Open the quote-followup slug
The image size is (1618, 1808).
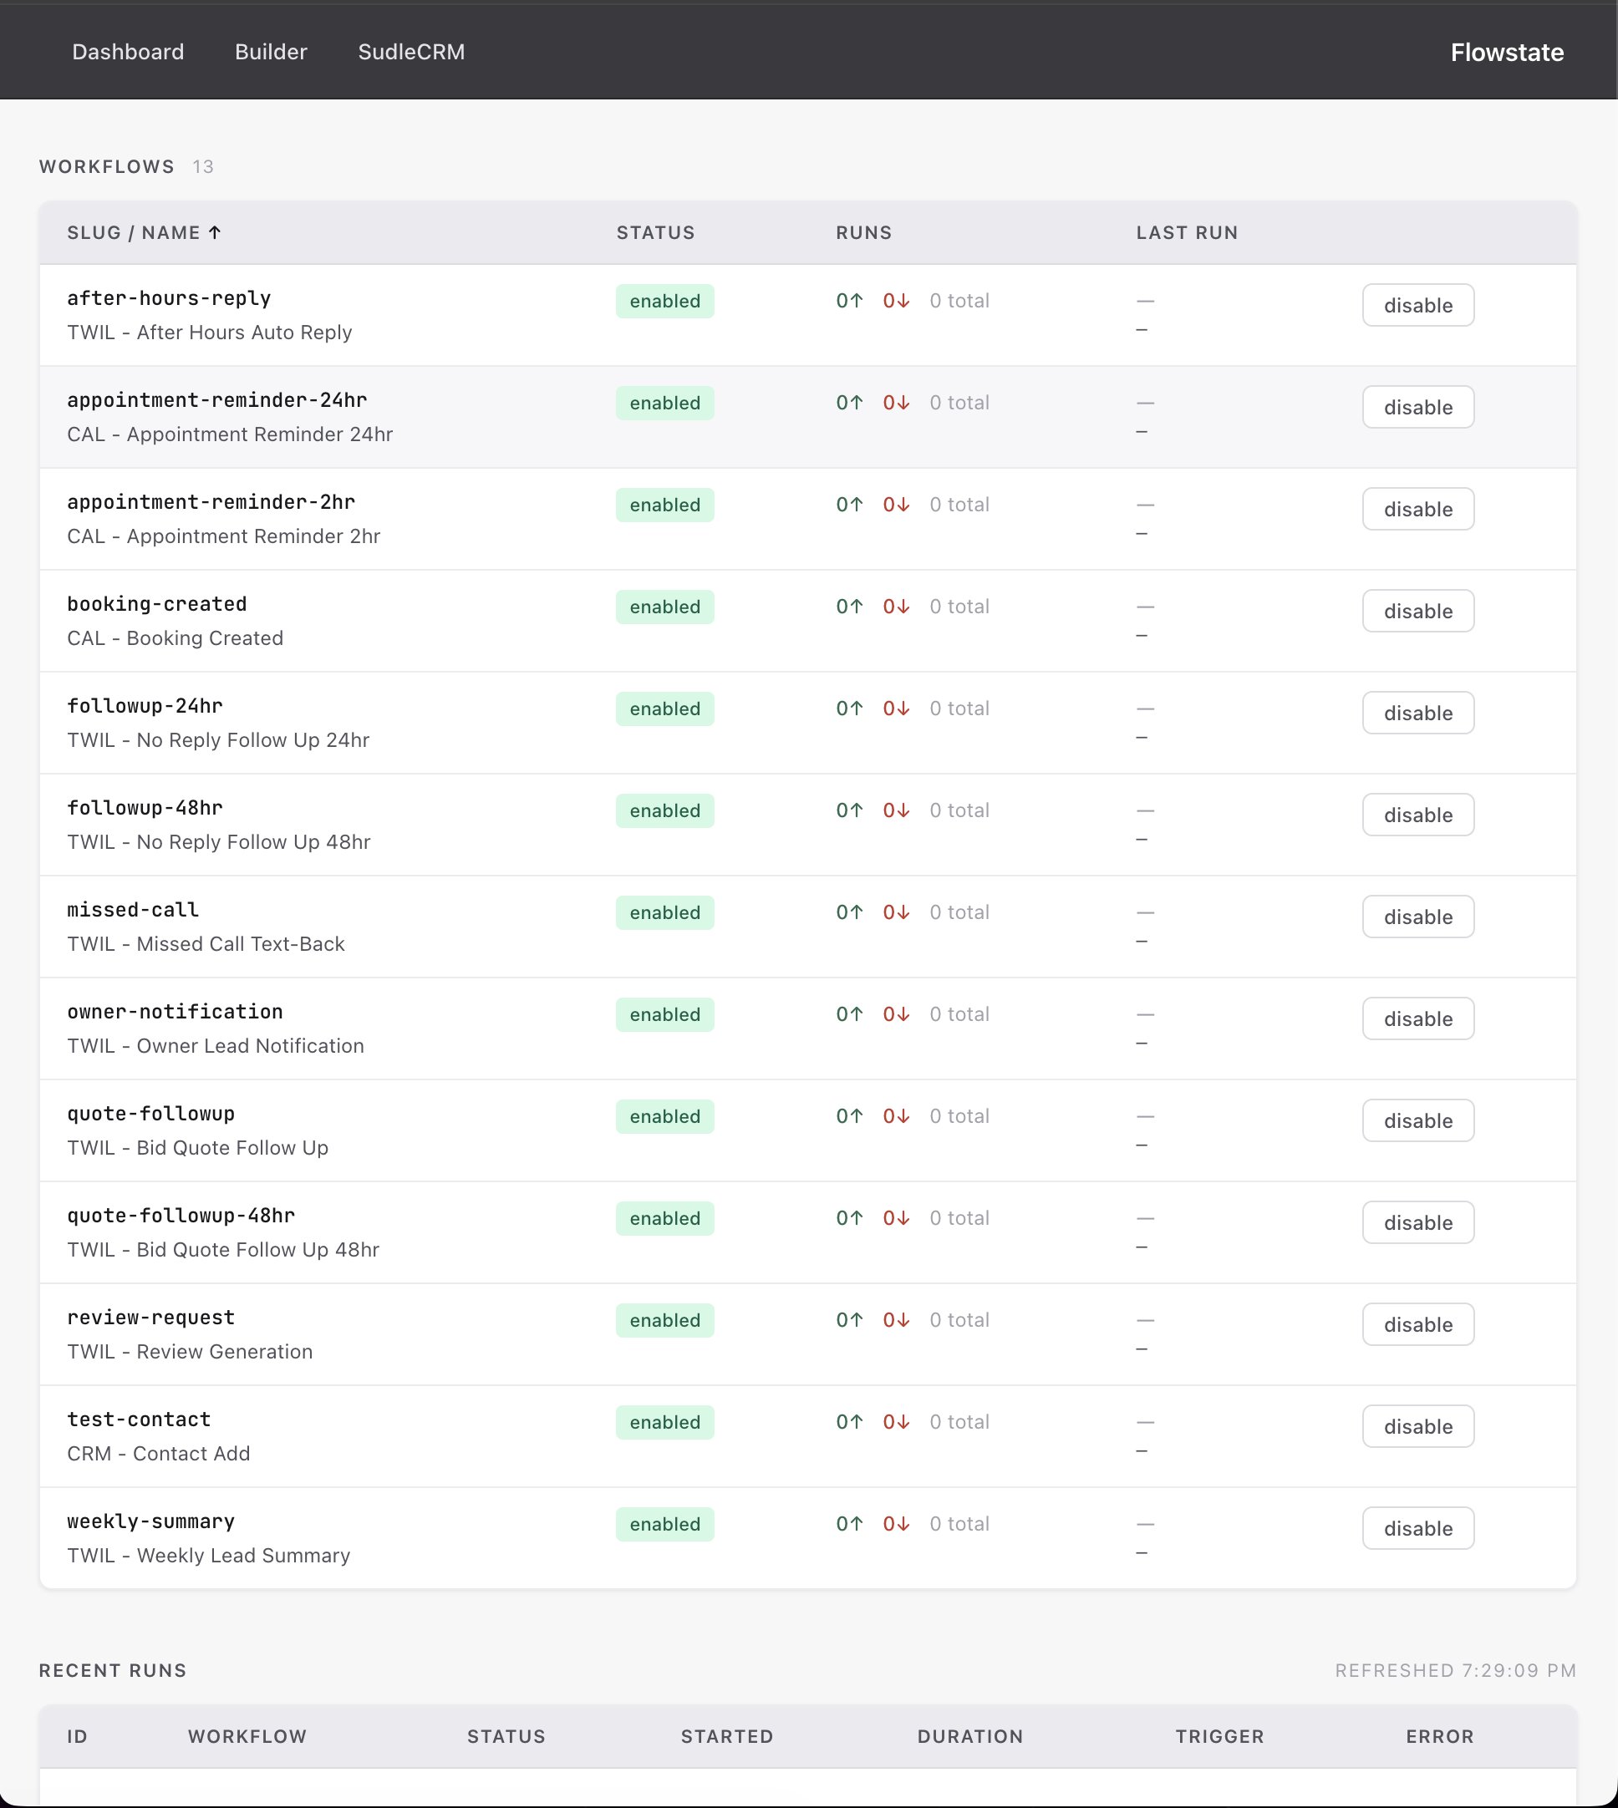[x=151, y=1114]
